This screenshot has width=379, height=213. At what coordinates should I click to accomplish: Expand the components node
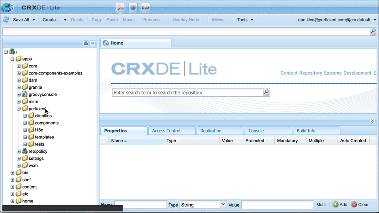click(25, 123)
